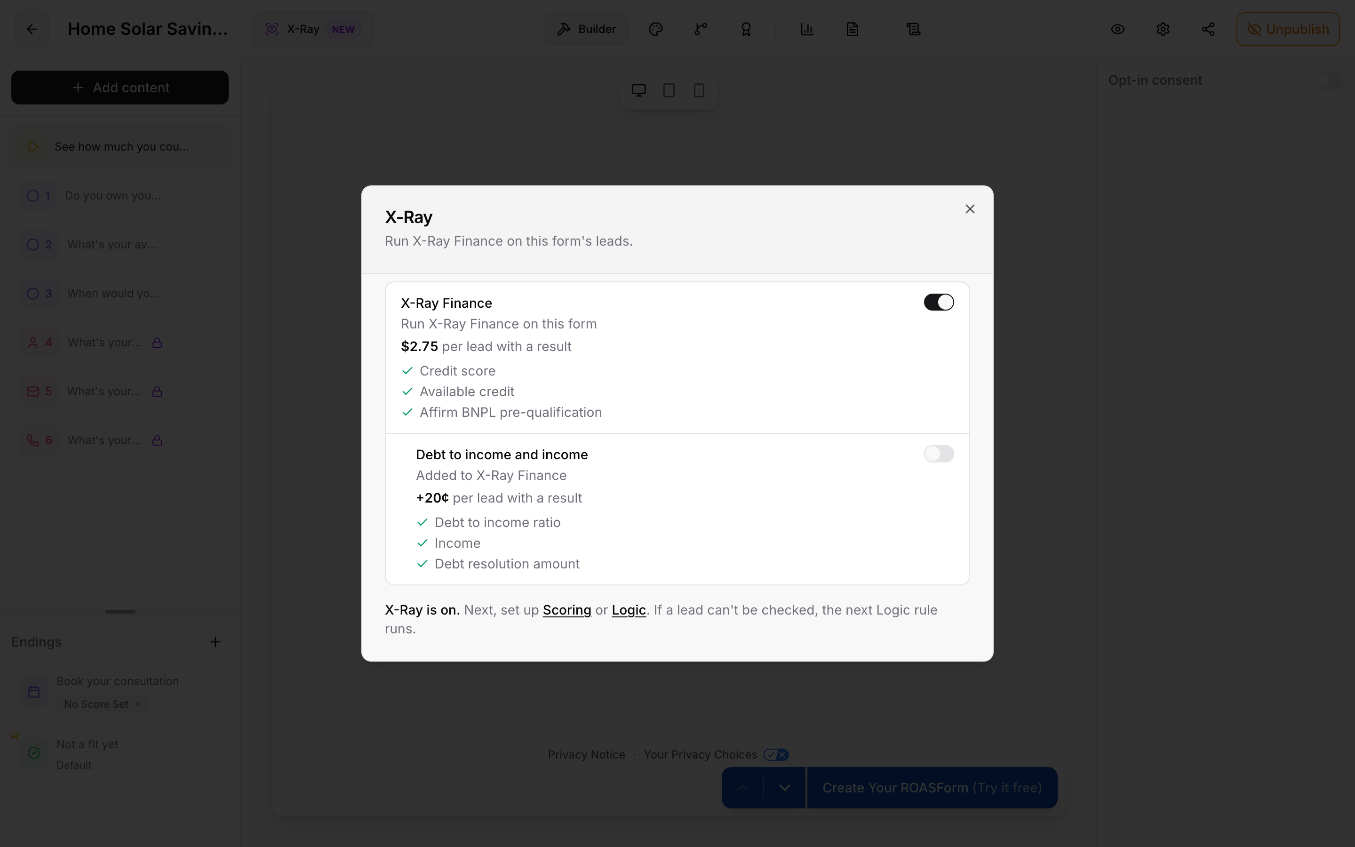
Task: Select question 2 'What's your av...'
Action: click(x=120, y=245)
